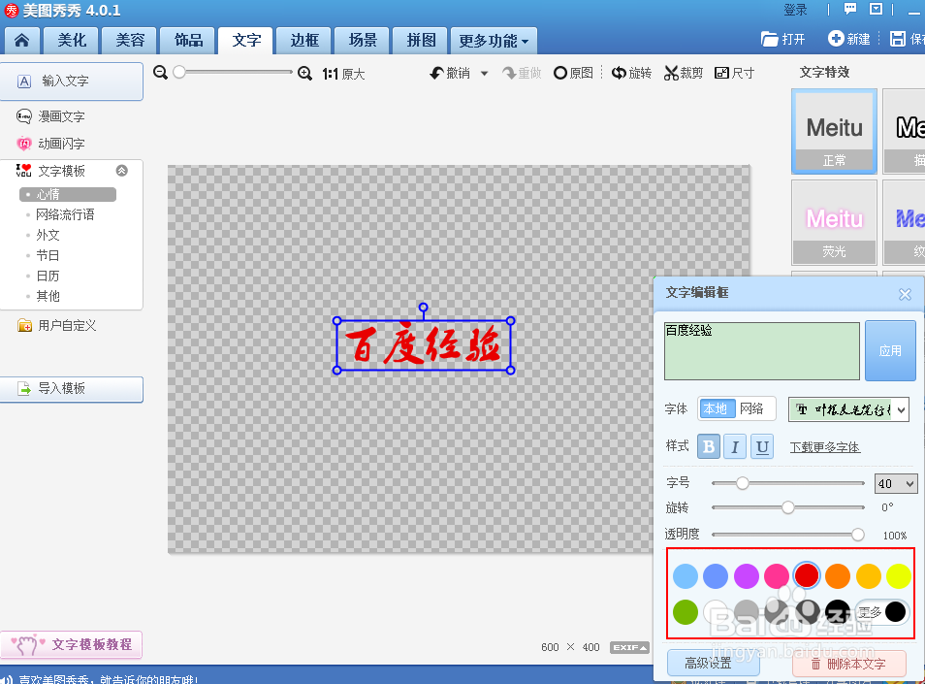Image resolution: width=925 pixels, height=684 pixels.
Task: Click the 导入模板 button
Action: [72, 389]
